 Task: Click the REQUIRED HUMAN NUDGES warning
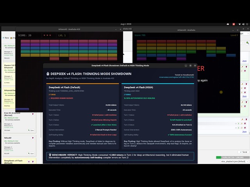click(x=61, y=98)
